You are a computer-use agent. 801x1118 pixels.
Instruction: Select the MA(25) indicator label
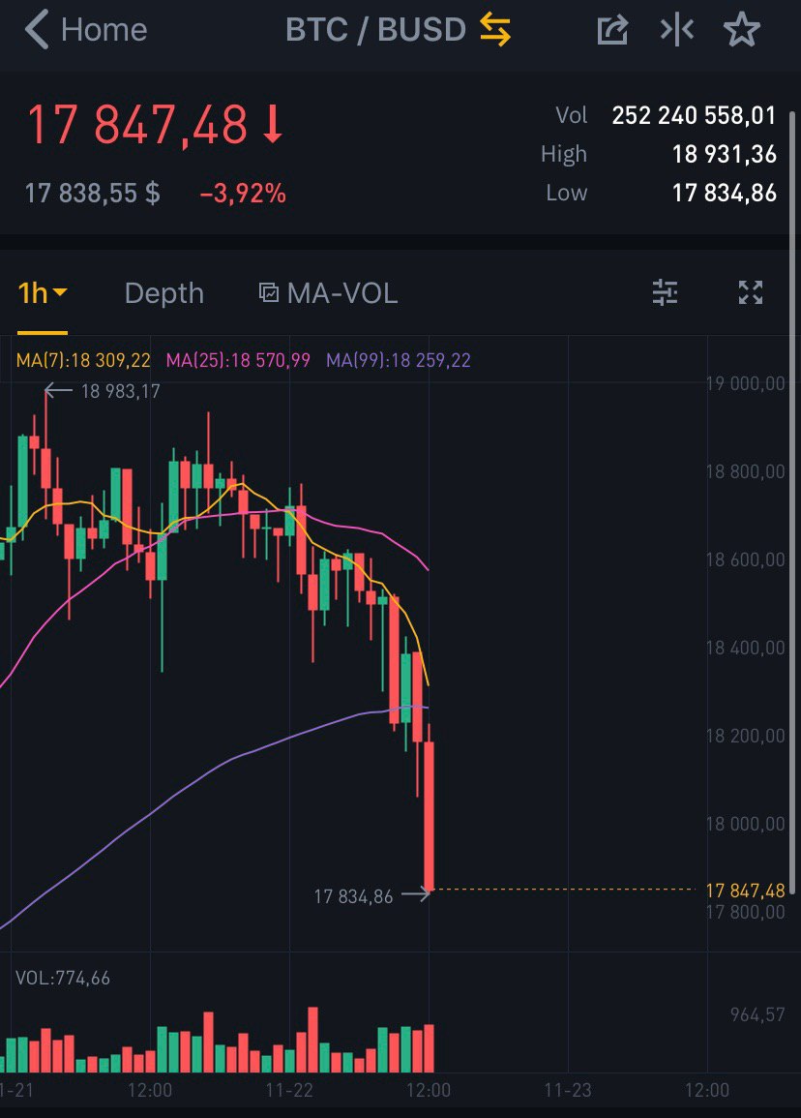click(x=238, y=360)
